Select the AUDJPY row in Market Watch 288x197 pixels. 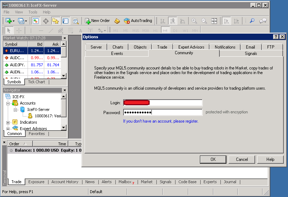click(x=32, y=65)
